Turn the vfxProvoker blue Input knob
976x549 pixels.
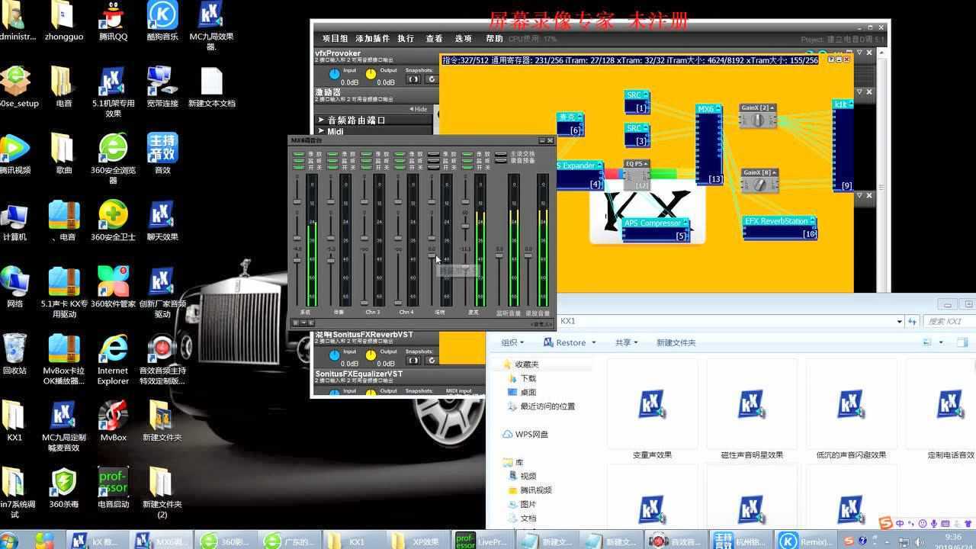334,74
